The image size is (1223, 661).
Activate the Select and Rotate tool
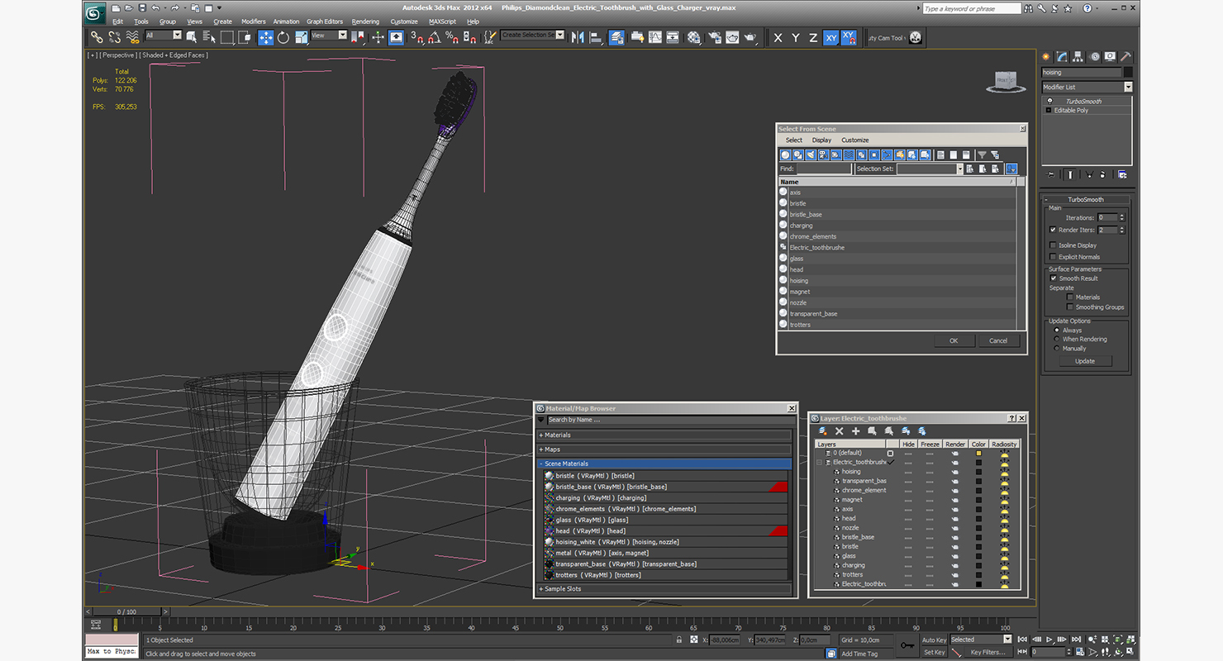283,37
